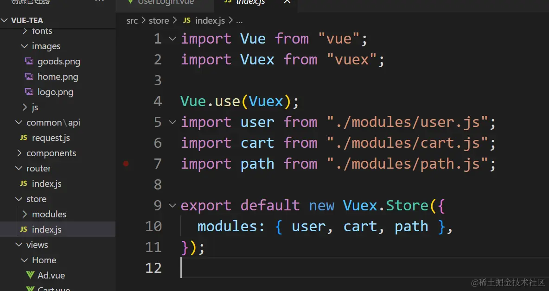Viewport: 549px width, 291px height.
Task: Switch to the UserLogin.vue tab
Action: click(165, 2)
